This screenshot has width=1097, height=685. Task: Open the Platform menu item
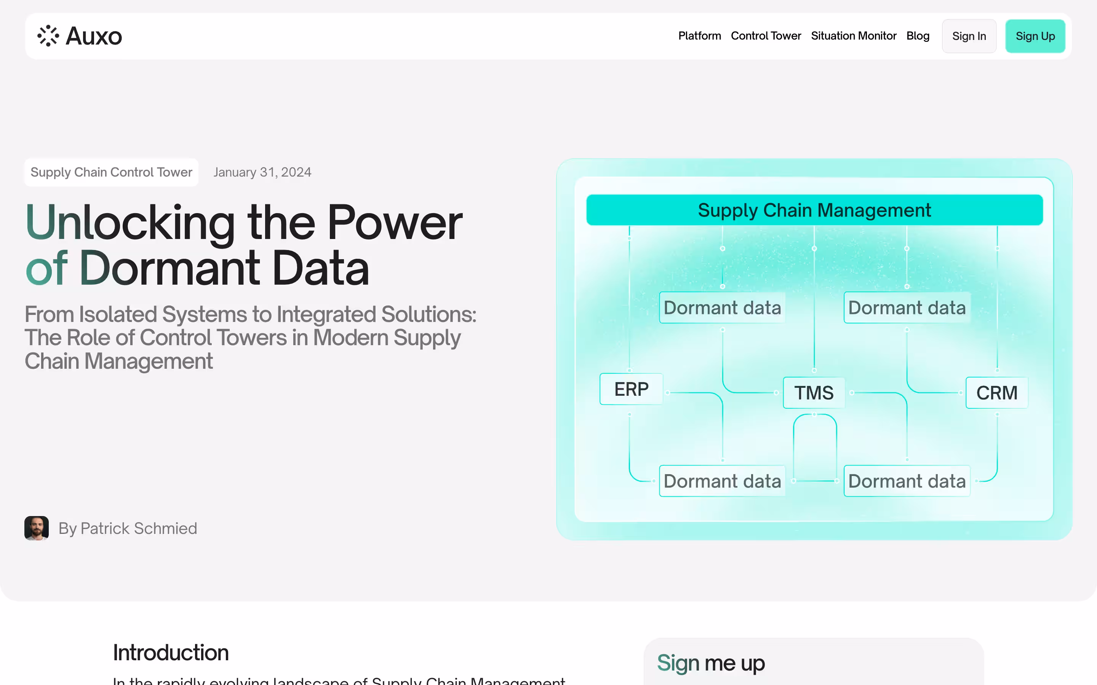699,36
